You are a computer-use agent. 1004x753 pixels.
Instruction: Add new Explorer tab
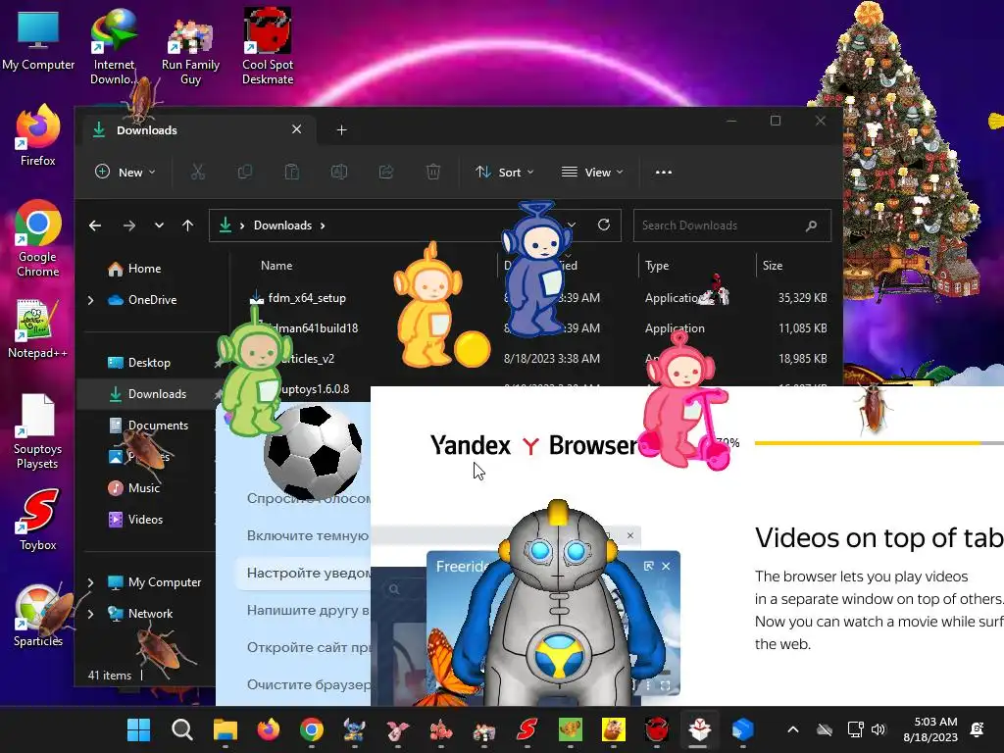pyautogui.click(x=342, y=130)
